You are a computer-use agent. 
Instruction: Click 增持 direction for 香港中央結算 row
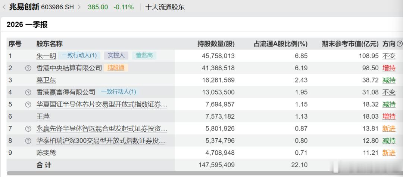389,68
